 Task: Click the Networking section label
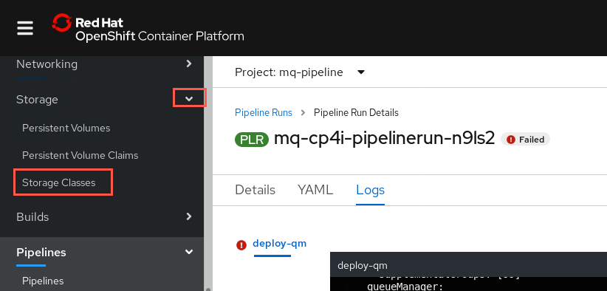(x=47, y=64)
